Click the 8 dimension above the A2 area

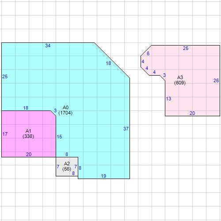(x=67, y=154)
